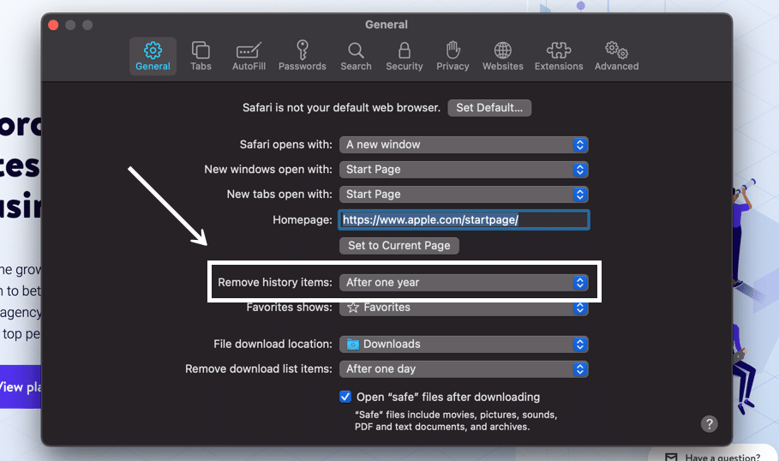Go to Privacy hand icon pane
Screen dimensions: 779x461
coord(452,56)
